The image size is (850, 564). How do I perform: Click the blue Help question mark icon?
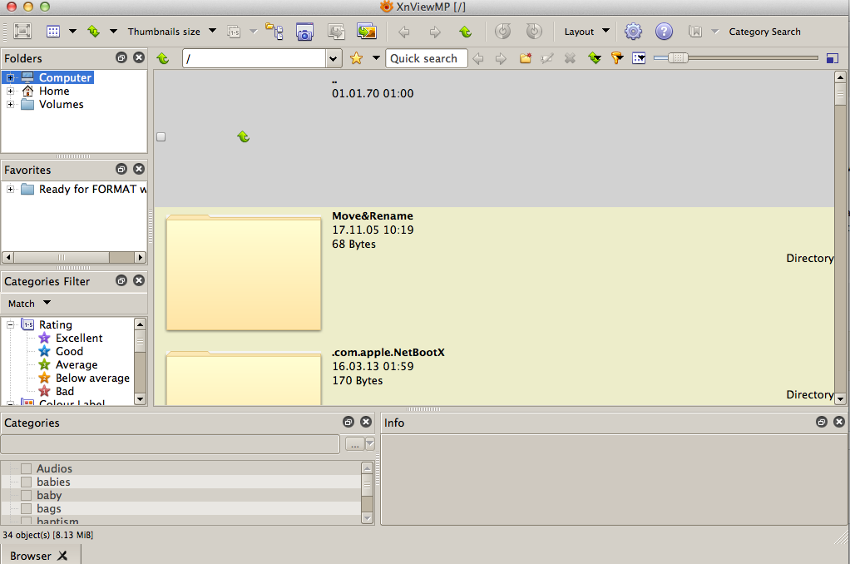tap(664, 32)
